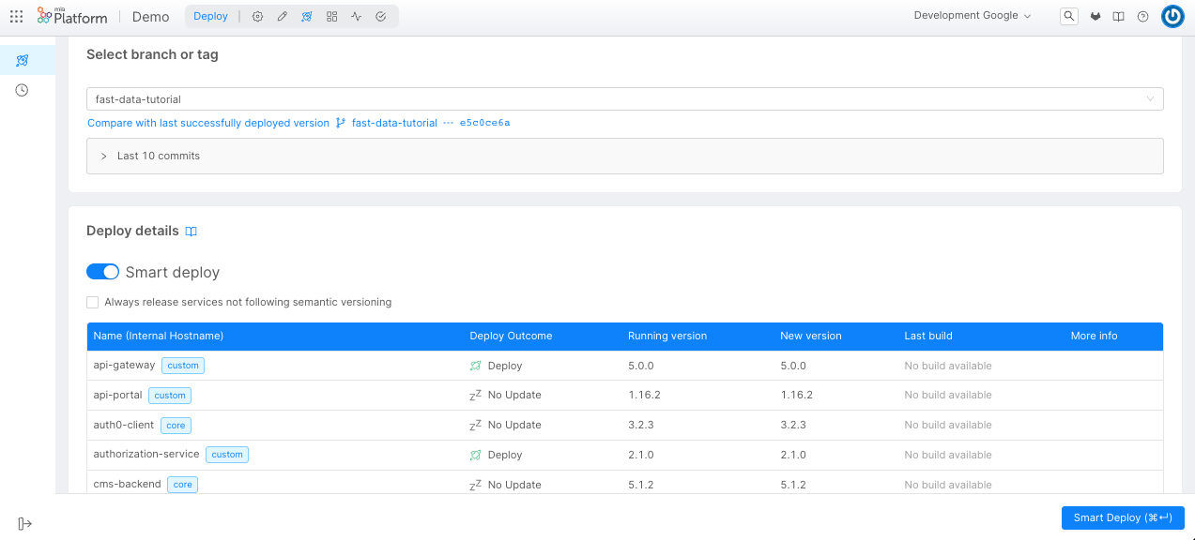Image resolution: width=1195 pixels, height=540 pixels.
Task: Collapse the sidebar with bottom-left arrow icon
Action: pyautogui.click(x=25, y=523)
